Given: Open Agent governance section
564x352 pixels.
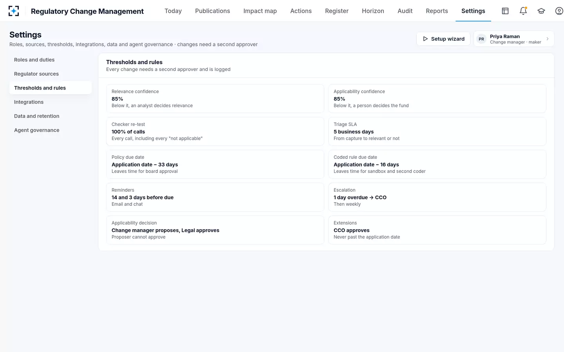Looking at the screenshot, I should 51,130.
